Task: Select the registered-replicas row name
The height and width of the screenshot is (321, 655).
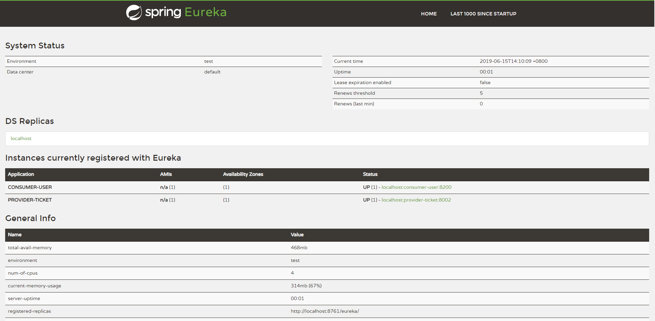Action: 29,311
